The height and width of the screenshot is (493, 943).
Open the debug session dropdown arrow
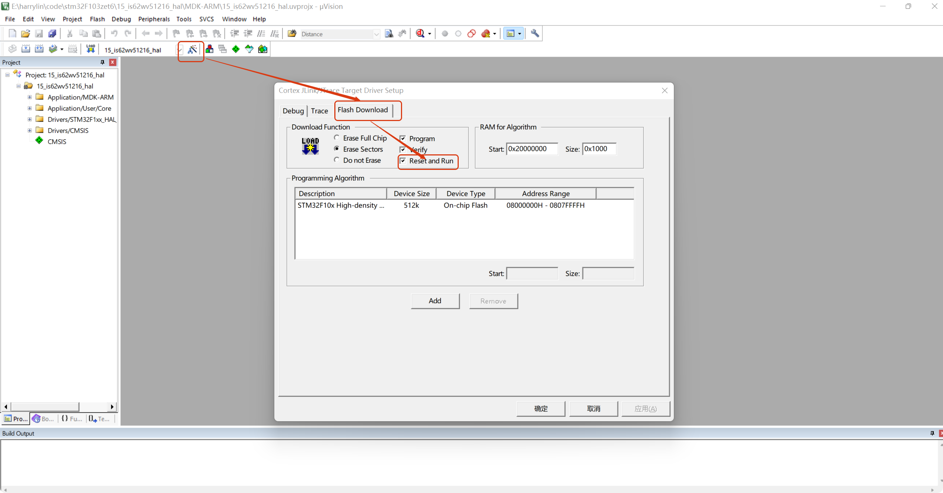429,34
